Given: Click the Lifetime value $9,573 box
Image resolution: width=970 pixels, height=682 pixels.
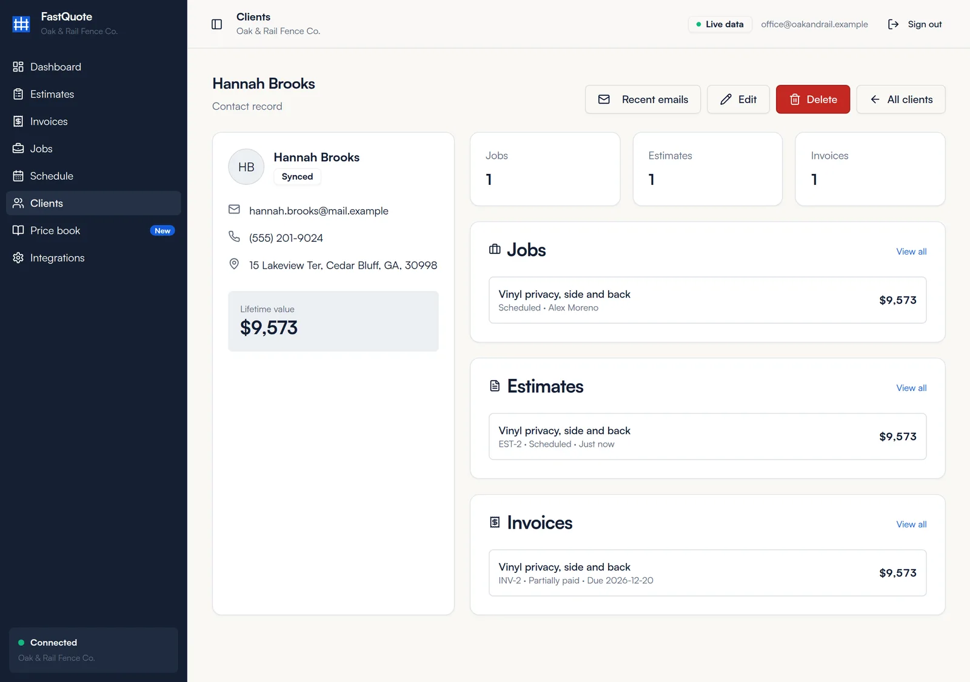Looking at the screenshot, I should pos(333,321).
